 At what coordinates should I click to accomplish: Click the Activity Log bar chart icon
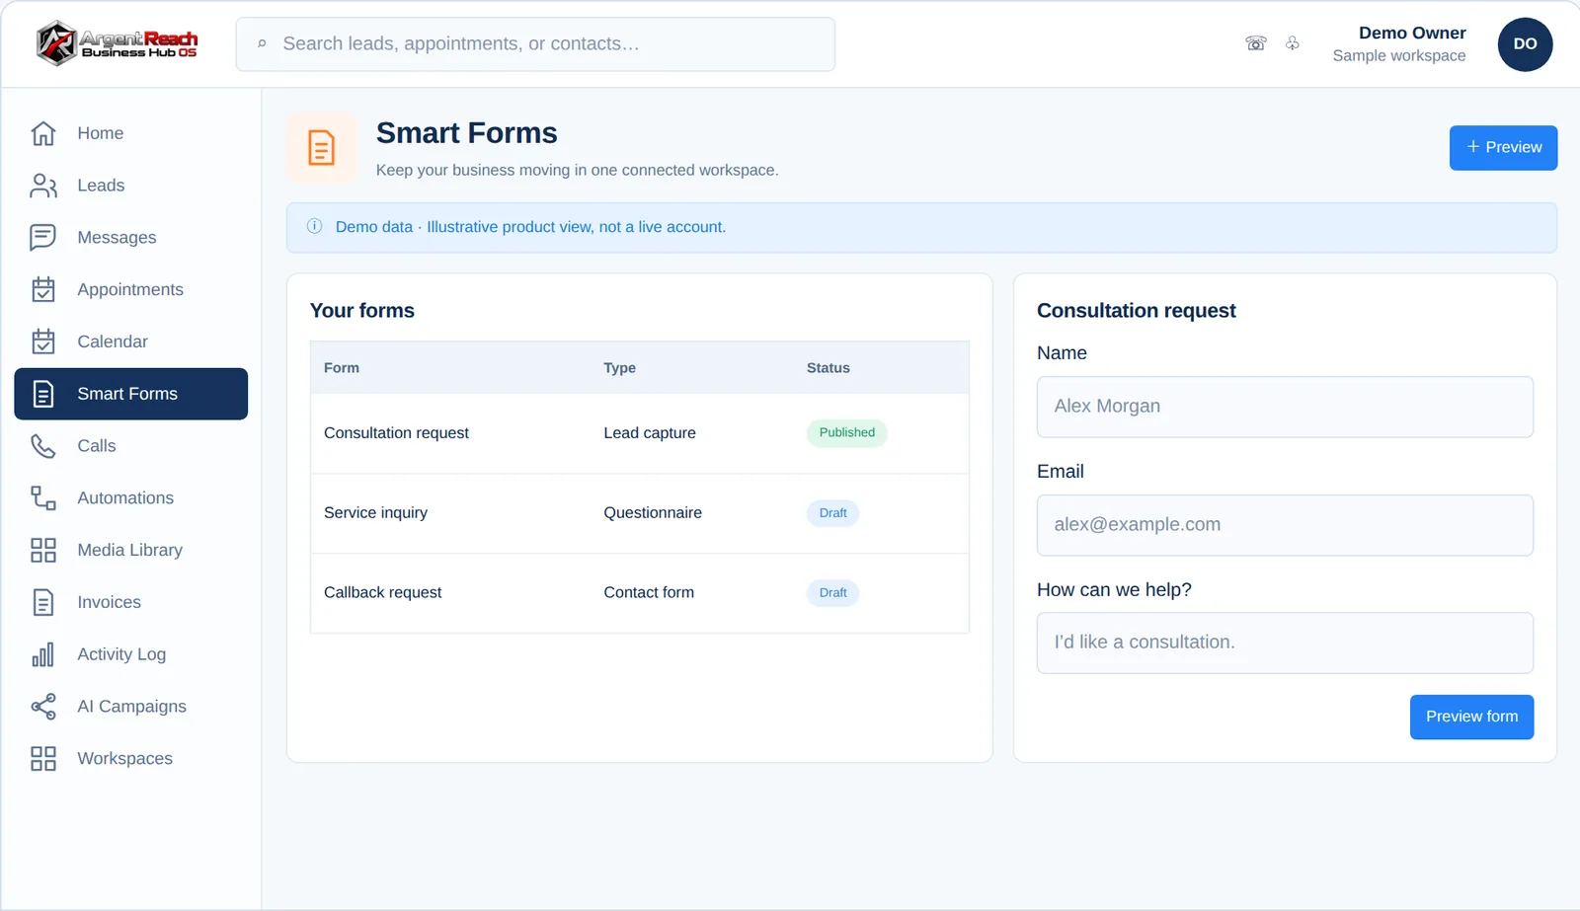[43, 654]
